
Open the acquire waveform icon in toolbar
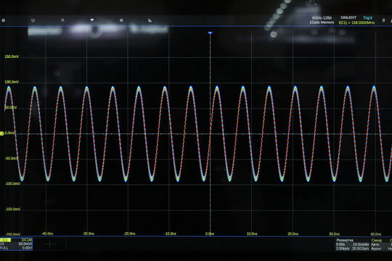(62, 20)
